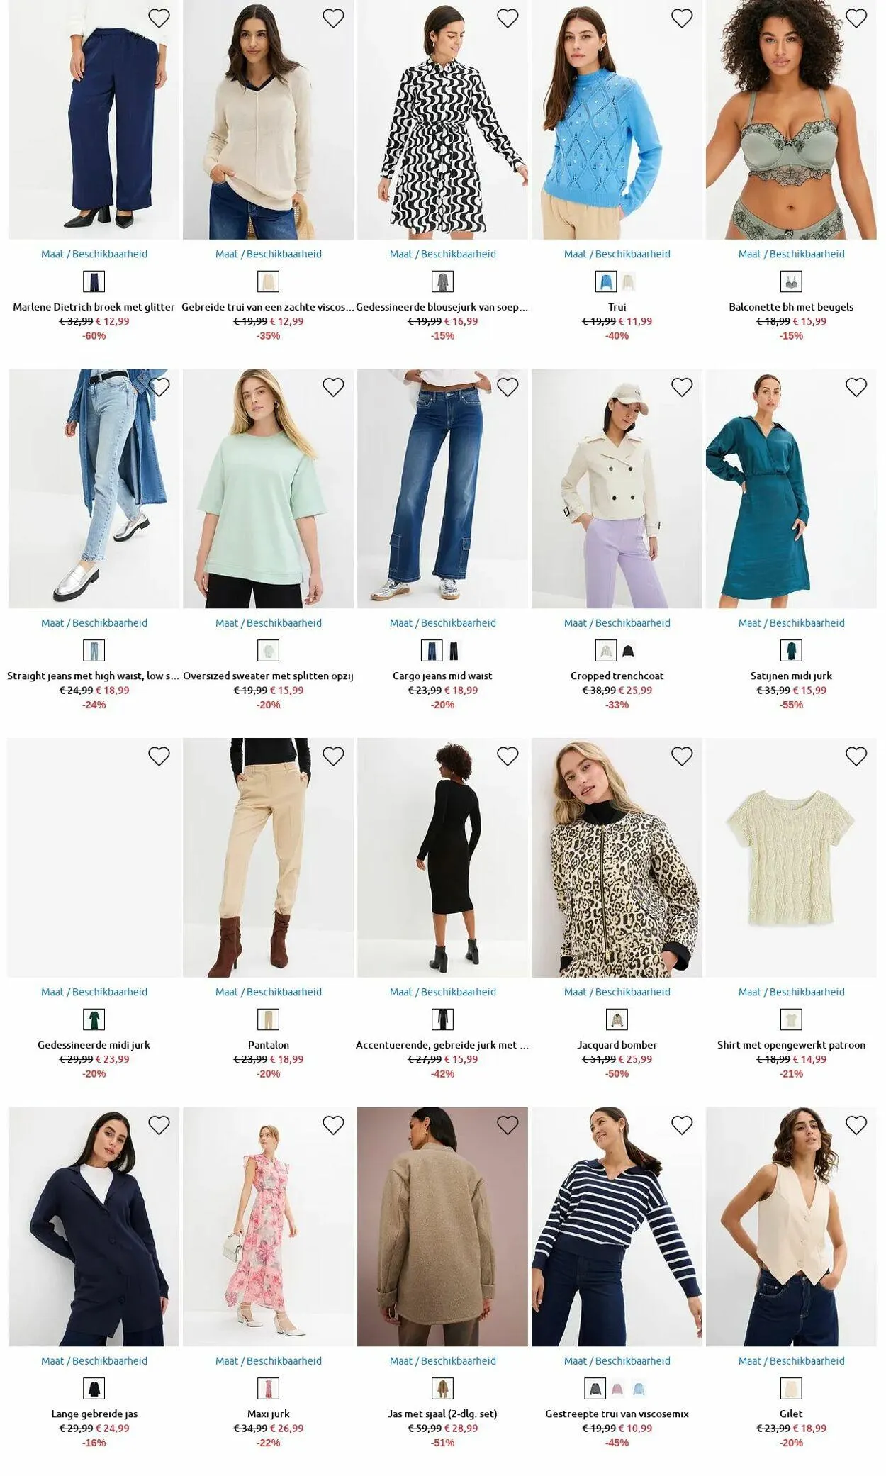886x1476 pixels.
Task: Select the black color swatch for Cropped trenchcoat
Action: click(628, 651)
